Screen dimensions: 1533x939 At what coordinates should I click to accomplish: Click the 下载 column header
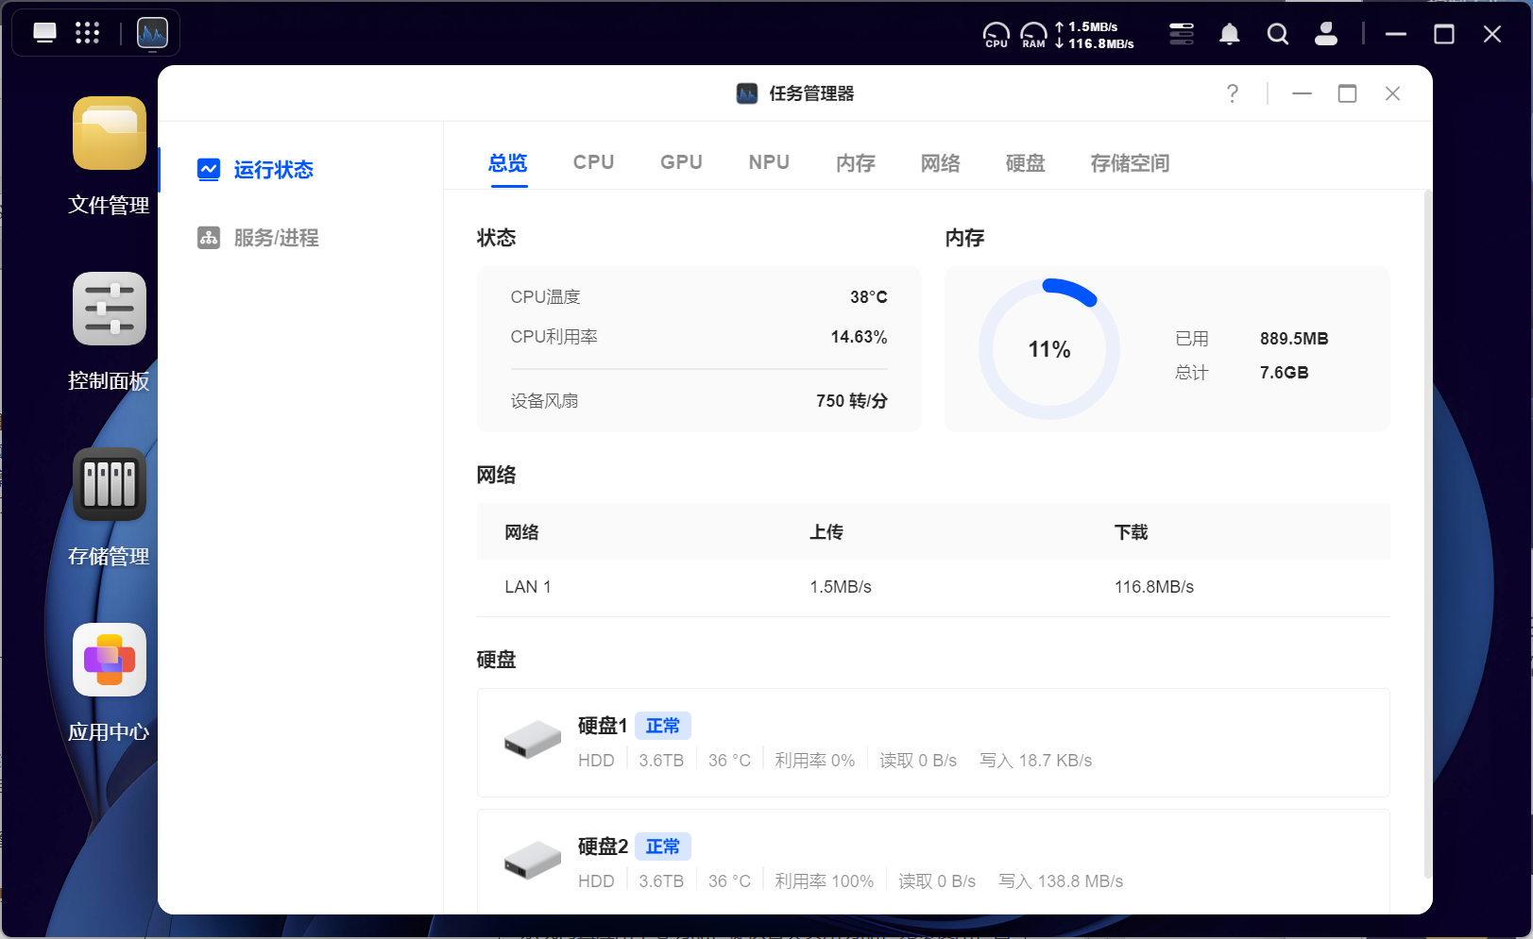(1132, 532)
